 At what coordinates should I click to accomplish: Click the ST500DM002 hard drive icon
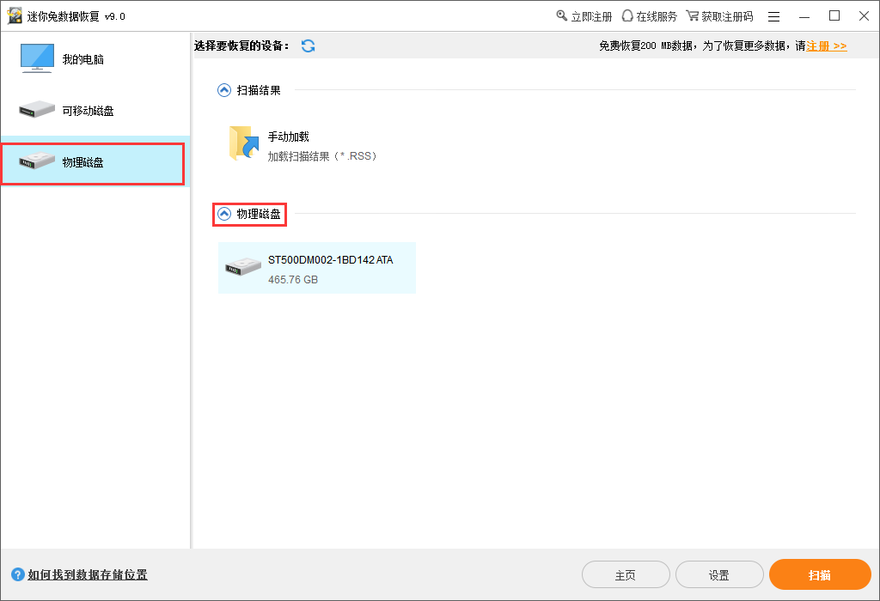[x=243, y=266]
